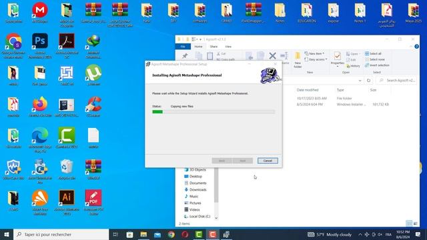This screenshot has width=427, height=240.
Task: Switch to the View tab in Explorer
Action: [228, 47]
